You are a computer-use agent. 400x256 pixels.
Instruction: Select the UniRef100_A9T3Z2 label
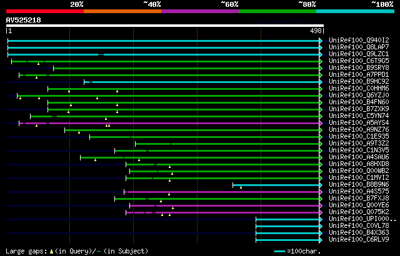[359, 144]
